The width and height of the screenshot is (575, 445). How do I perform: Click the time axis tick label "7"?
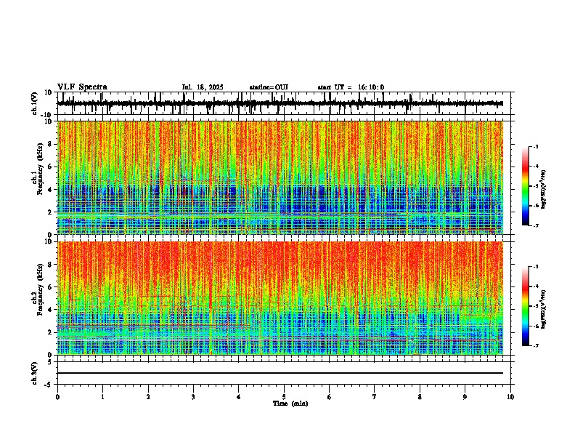[375, 397]
